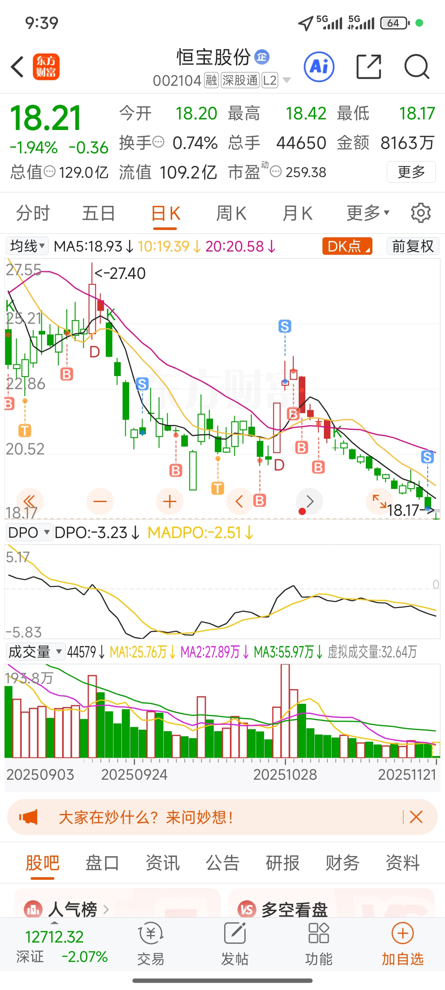
Task: Zoom out chart with minus button
Action: (x=100, y=501)
